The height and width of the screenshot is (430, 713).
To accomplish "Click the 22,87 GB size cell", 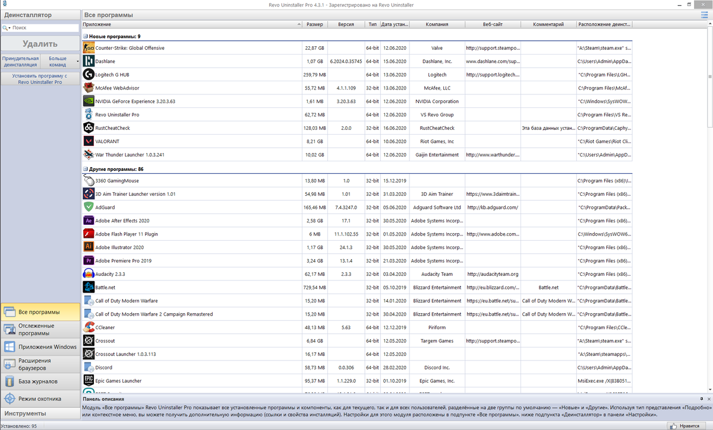I will point(315,48).
